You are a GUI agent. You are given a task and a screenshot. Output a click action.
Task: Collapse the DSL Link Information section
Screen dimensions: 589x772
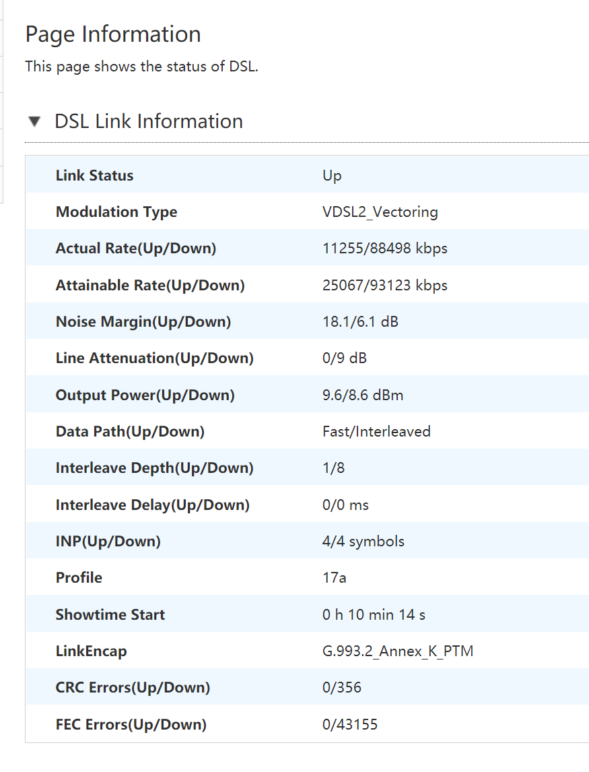[34, 121]
